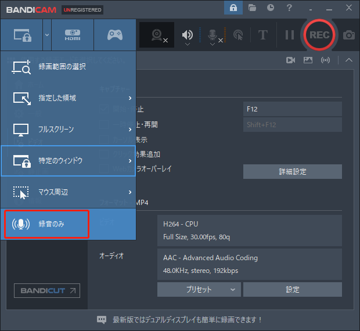Screen dimensions: 360x331
Task: Click the speech bubble notice icon
Action: 102,320
